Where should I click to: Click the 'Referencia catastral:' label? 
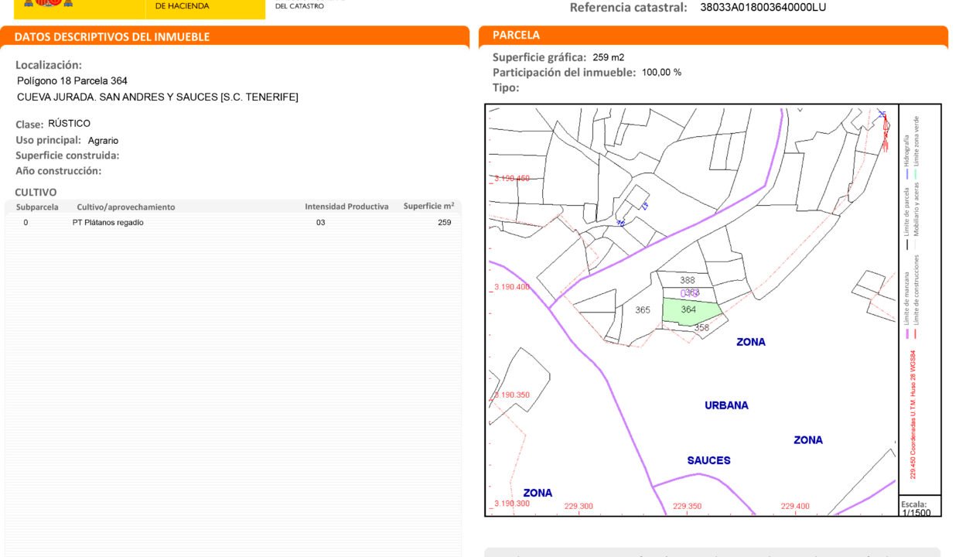(628, 8)
